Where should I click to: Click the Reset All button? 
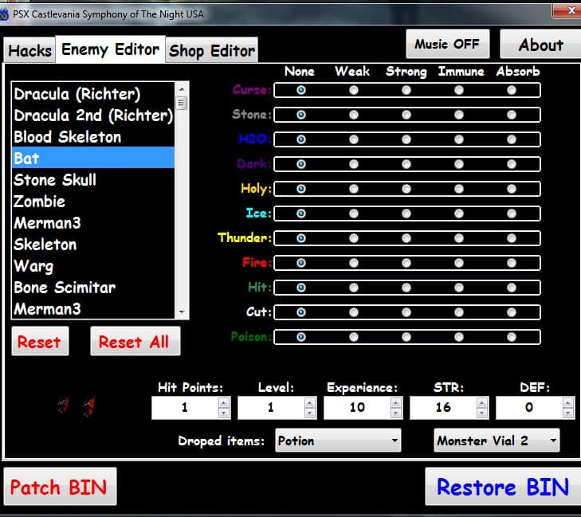135,342
